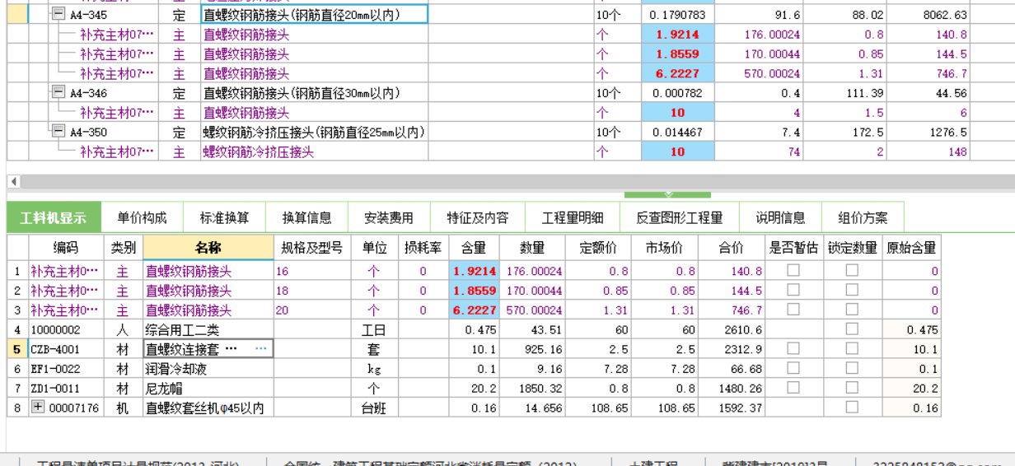The width and height of the screenshot is (1015, 466).
Task: Enable 锁定数量 for 综合用工二类 row
Action: [852, 329]
